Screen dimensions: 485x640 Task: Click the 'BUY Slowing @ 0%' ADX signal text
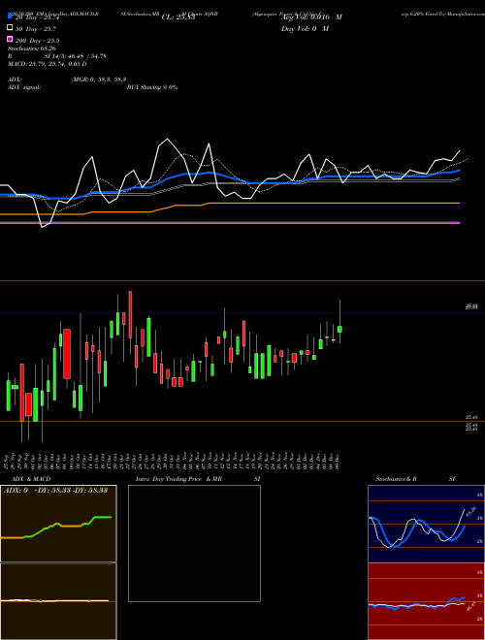tap(152, 87)
